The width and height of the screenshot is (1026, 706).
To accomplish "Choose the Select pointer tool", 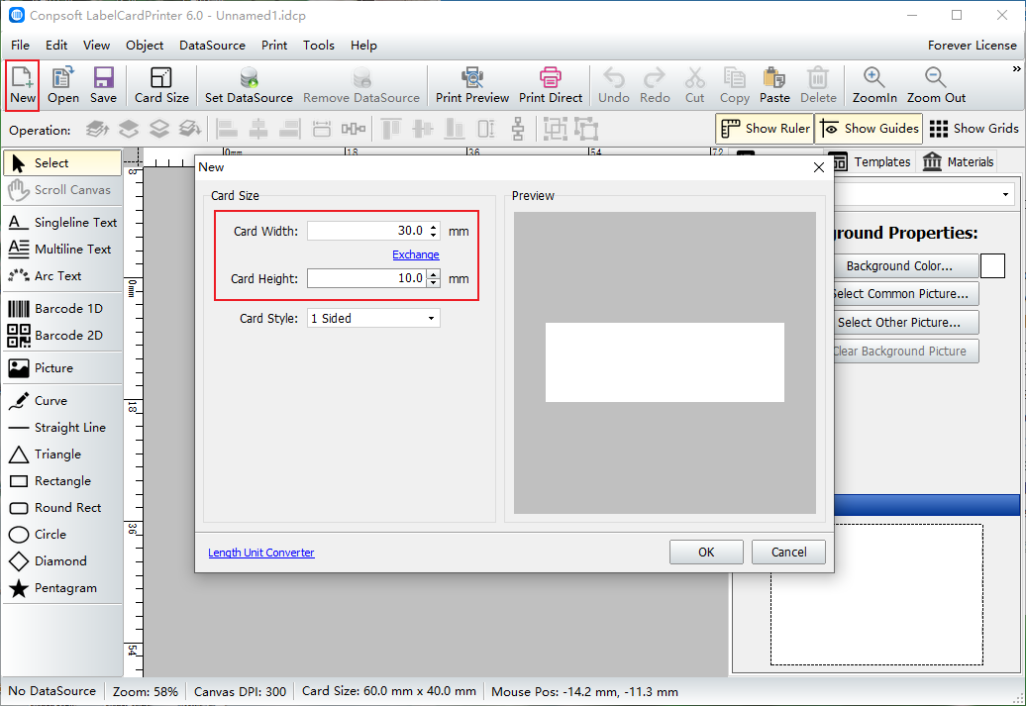I will tap(62, 163).
